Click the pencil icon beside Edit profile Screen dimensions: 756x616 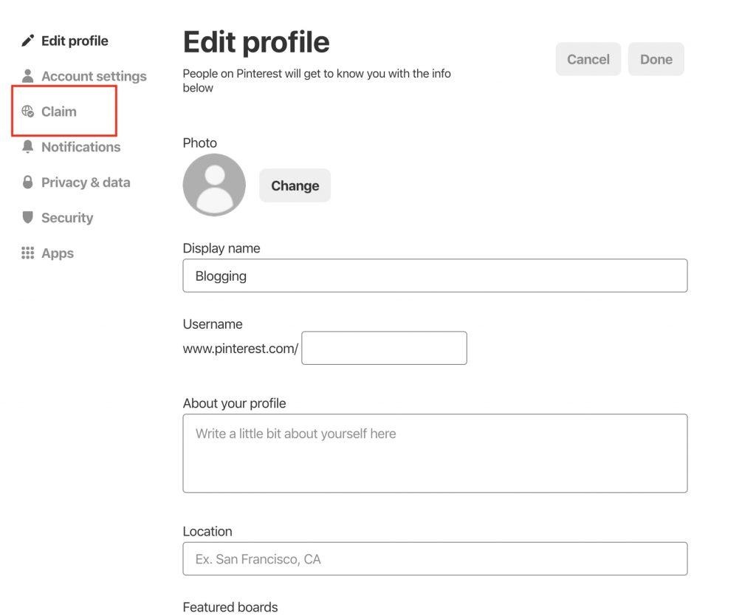click(28, 41)
